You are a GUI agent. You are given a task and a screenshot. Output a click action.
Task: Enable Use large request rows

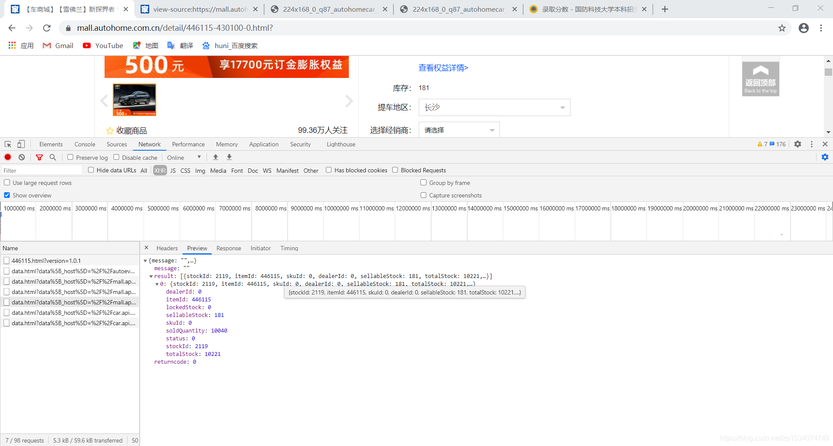(7, 182)
